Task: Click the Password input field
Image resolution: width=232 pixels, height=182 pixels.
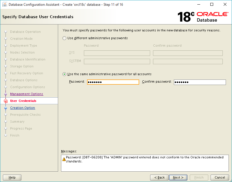Action: (x=113, y=82)
